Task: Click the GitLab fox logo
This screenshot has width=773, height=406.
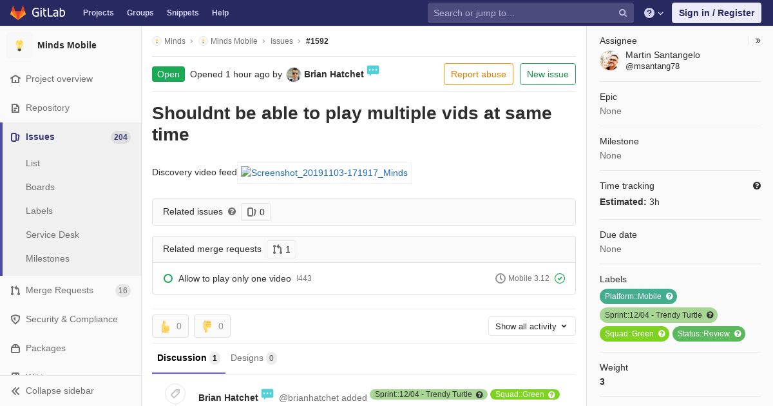Action: click(x=18, y=12)
